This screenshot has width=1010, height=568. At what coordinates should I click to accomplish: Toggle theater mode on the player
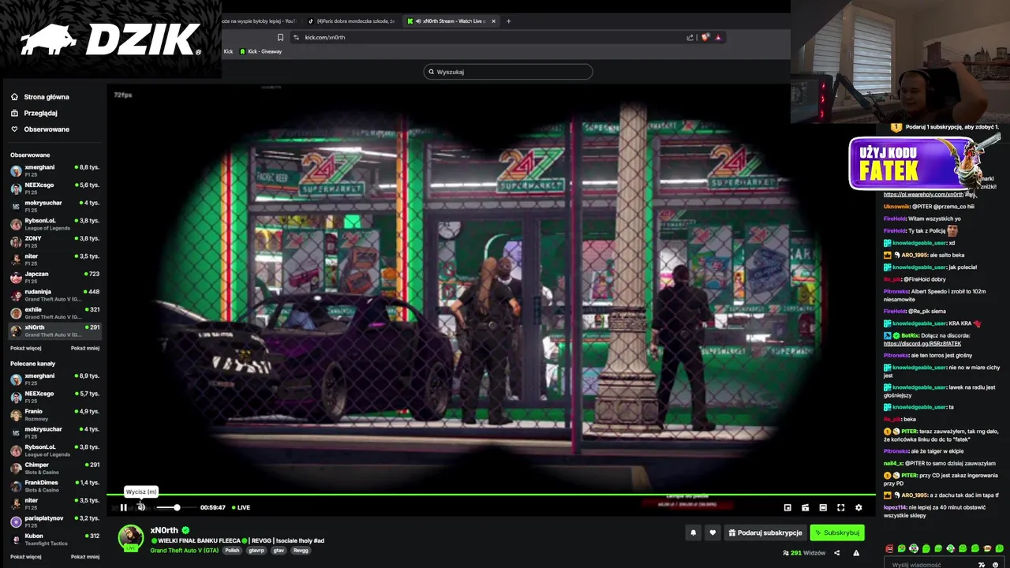point(823,507)
